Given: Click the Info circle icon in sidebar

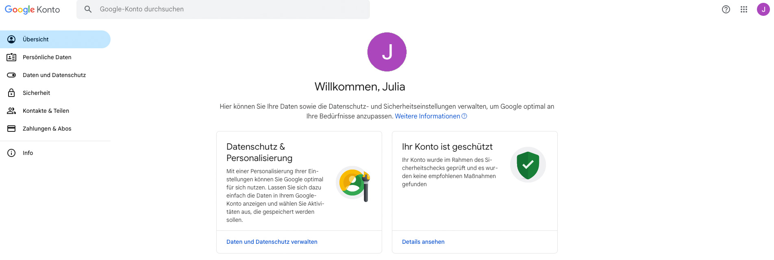Looking at the screenshot, I should (x=11, y=153).
